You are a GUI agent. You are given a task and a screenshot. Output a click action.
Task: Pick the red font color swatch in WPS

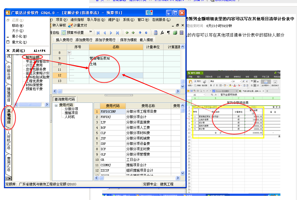pyautogui.click(x=235, y=86)
